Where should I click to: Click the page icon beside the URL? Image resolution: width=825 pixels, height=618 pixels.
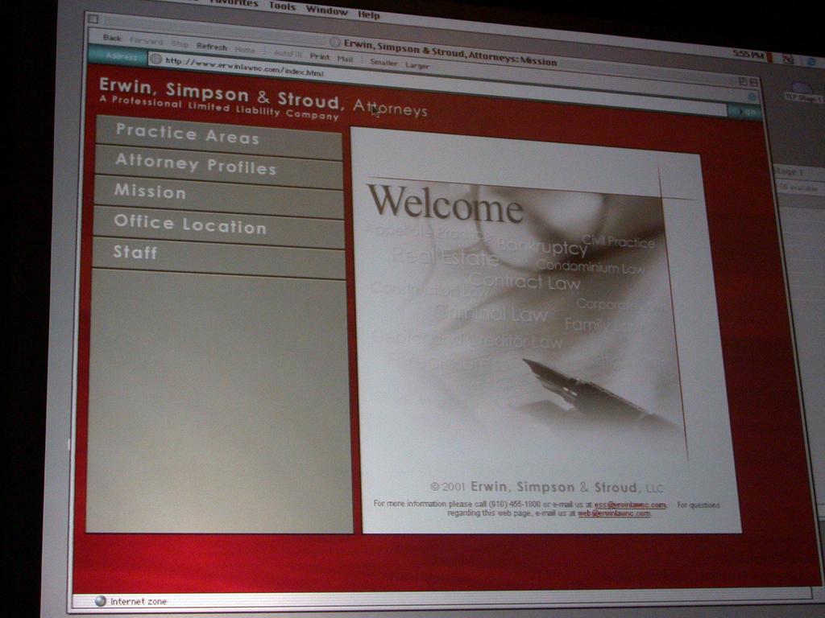coord(155,59)
